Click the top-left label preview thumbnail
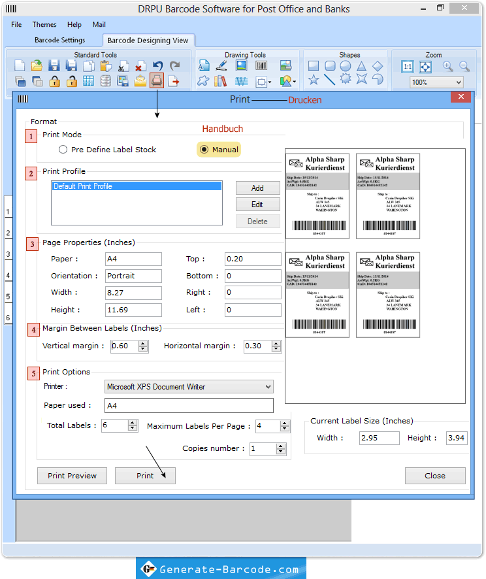Screen dimensions: 486x579 pyautogui.click(x=317, y=196)
